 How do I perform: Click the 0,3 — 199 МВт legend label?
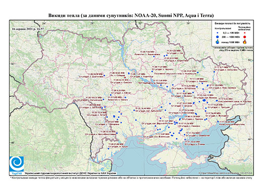(230, 33)
